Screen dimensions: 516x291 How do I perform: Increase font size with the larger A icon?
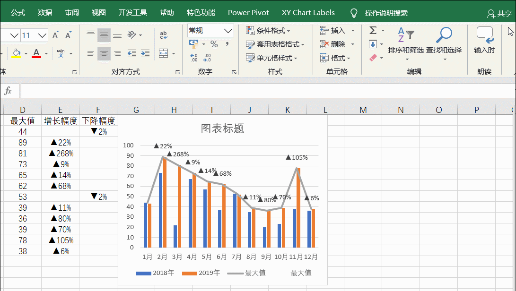click(55, 35)
